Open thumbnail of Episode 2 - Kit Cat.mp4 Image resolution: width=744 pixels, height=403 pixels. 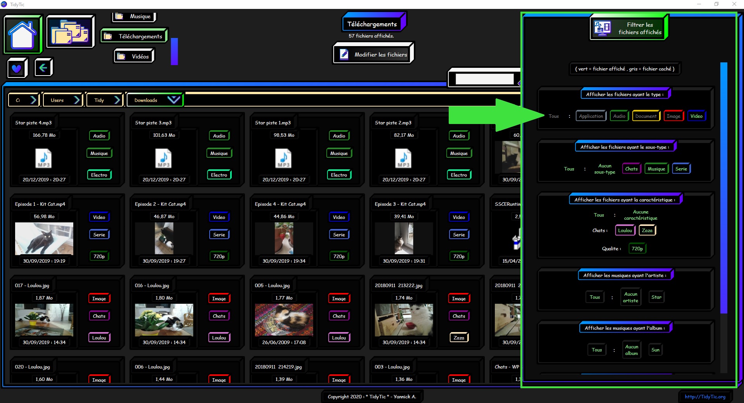pyautogui.click(x=164, y=238)
